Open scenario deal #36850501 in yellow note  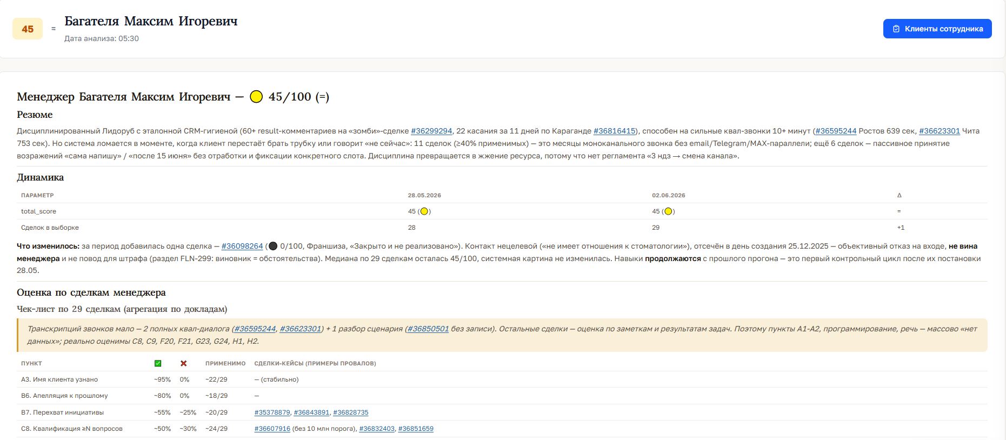point(428,329)
